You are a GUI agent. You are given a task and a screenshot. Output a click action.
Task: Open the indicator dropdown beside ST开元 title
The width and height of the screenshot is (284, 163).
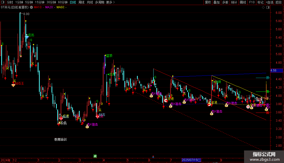tap(31, 7)
